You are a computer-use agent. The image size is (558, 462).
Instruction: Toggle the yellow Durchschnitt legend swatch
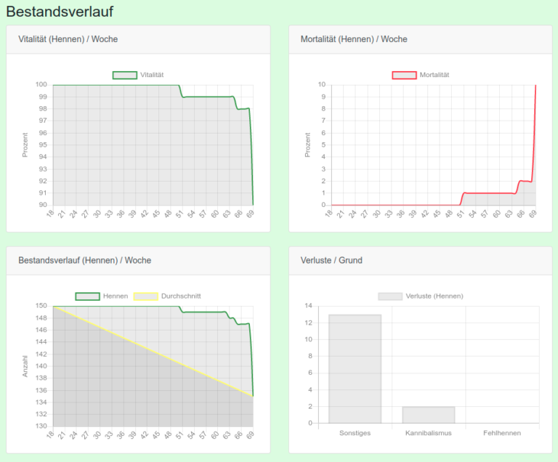145,296
